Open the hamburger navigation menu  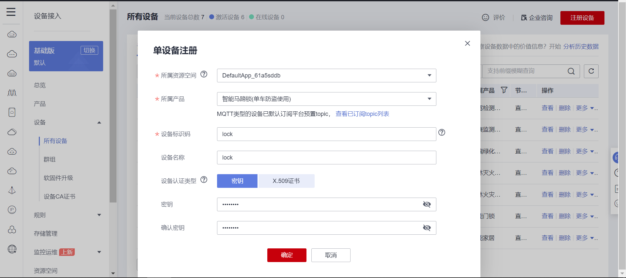11,12
